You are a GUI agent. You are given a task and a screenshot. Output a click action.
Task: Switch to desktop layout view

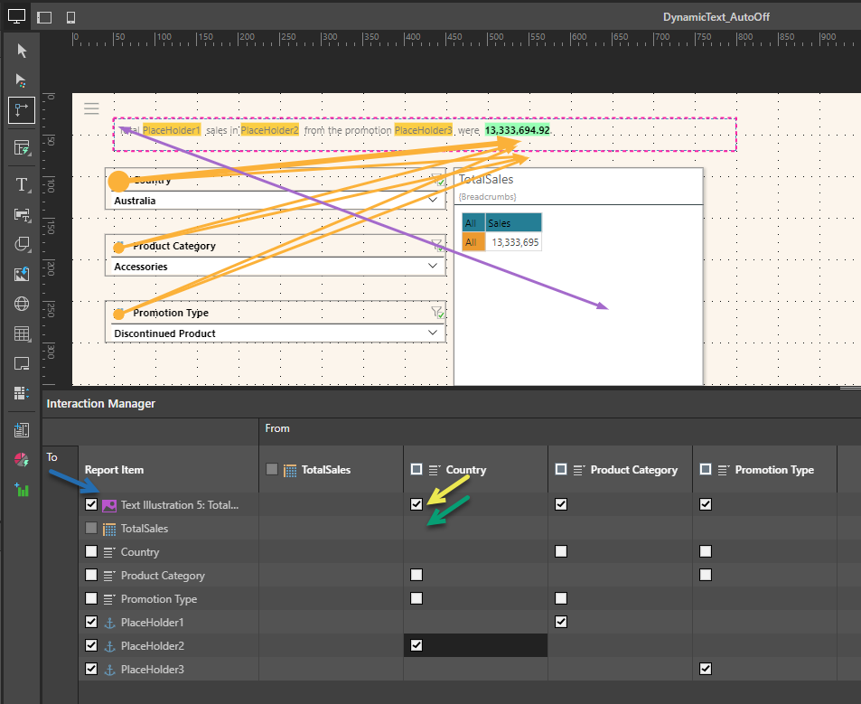(16, 16)
